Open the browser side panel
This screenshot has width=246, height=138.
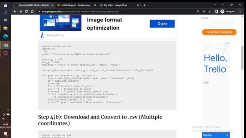point(216,11)
